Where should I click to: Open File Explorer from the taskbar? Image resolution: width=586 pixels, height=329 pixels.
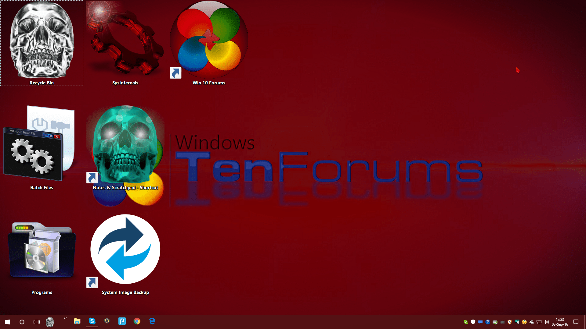click(x=77, y=321)
